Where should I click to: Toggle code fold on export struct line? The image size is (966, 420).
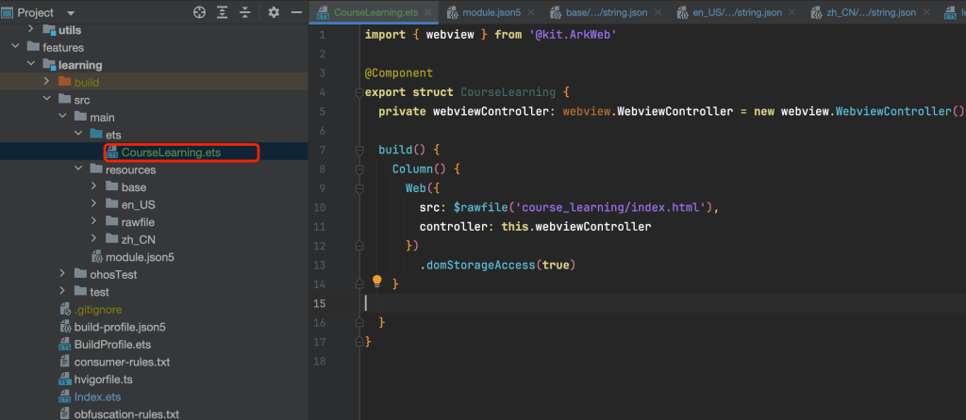click(358, 92)
